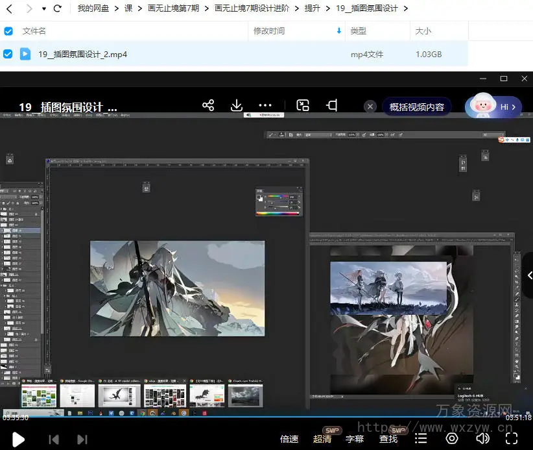Sort files by the 修改时间 column header

coord(269,31)
